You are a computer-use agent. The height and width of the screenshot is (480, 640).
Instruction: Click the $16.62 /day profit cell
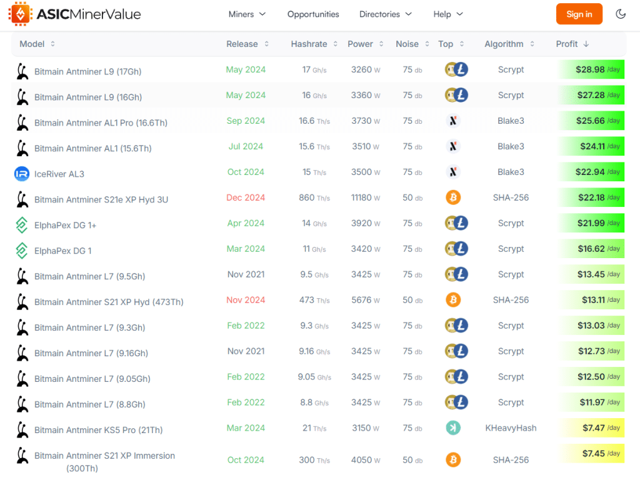coord(591,249)
